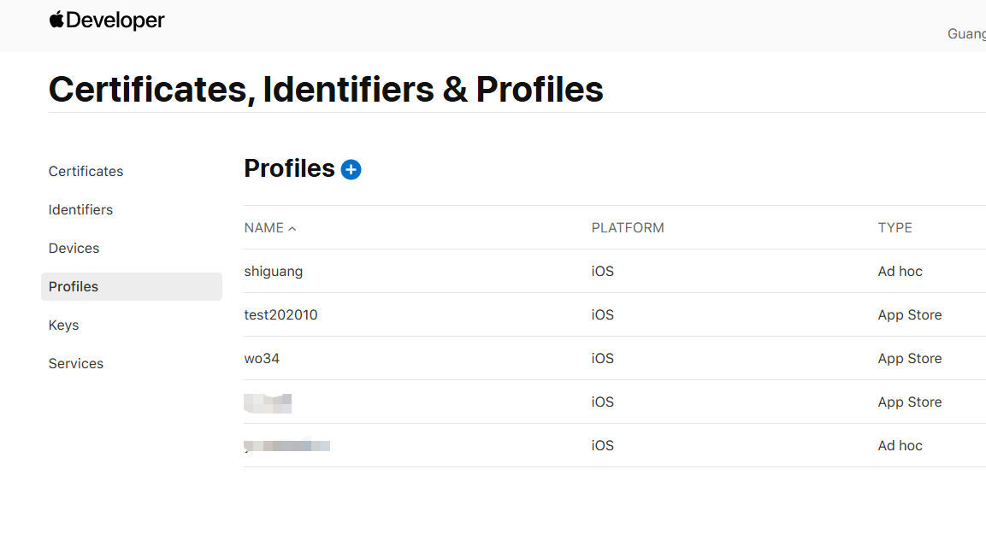Open the account name at top right

pyautogui.click(x=966, y=34)
